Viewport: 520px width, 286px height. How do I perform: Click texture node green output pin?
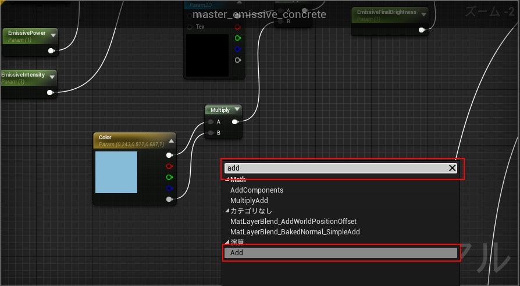pos(237,38)
